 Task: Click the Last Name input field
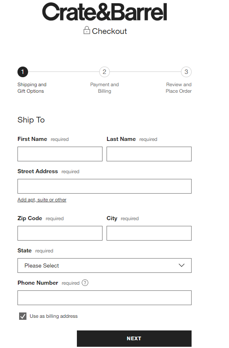click(149, 154)
